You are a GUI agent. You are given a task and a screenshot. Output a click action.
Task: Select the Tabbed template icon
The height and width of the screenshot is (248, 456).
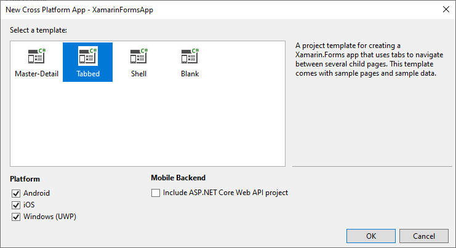pos(87,56)
